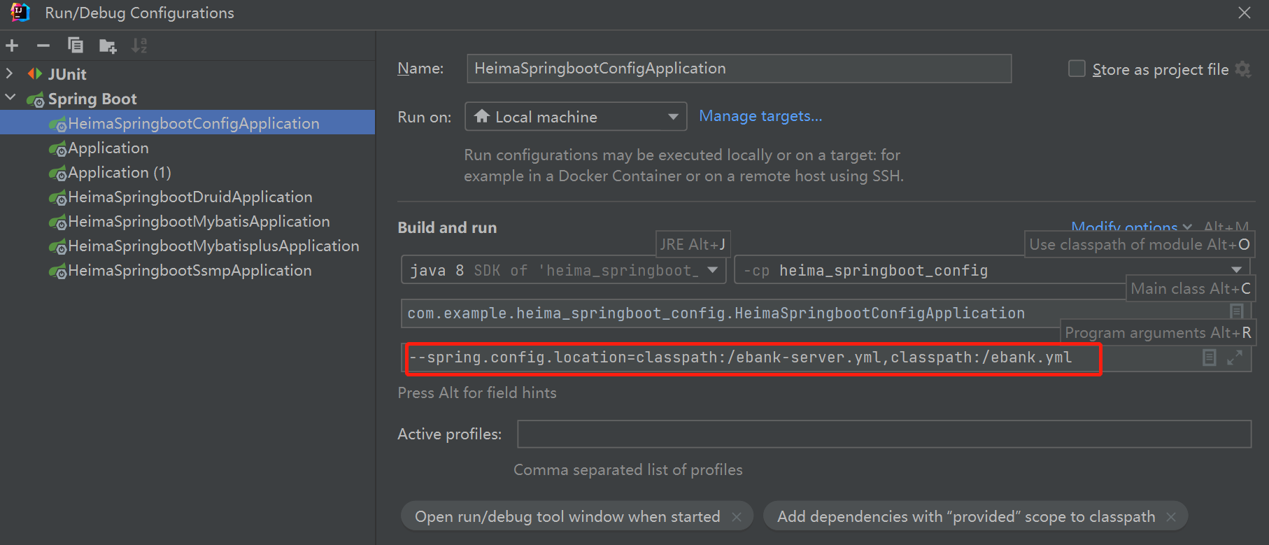The image size is (1269, 545).
Task: Click the Sort Configurations alphabetically icon
Action: point(139,46)
